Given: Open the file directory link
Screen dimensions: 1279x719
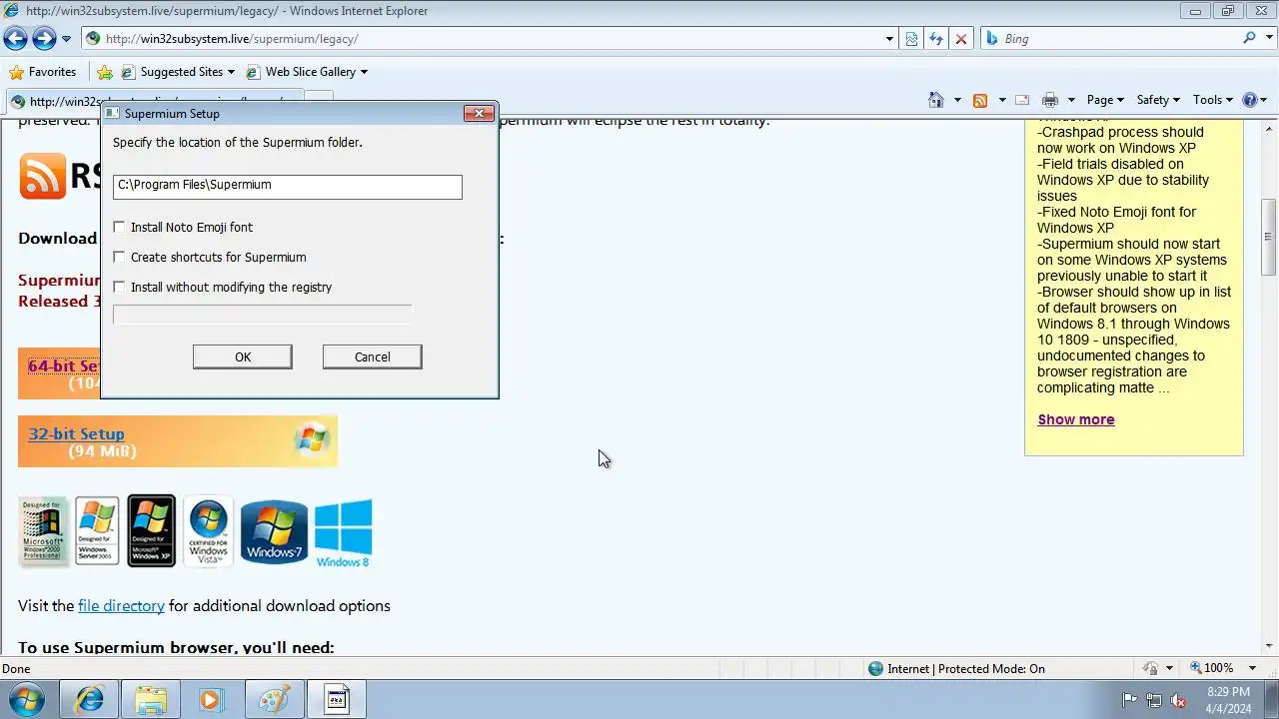Looking at the screenshot, I should pos(121,606).
